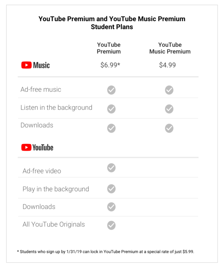
Task: Click the All YouTube Originals label
Action: pos(54,224)
